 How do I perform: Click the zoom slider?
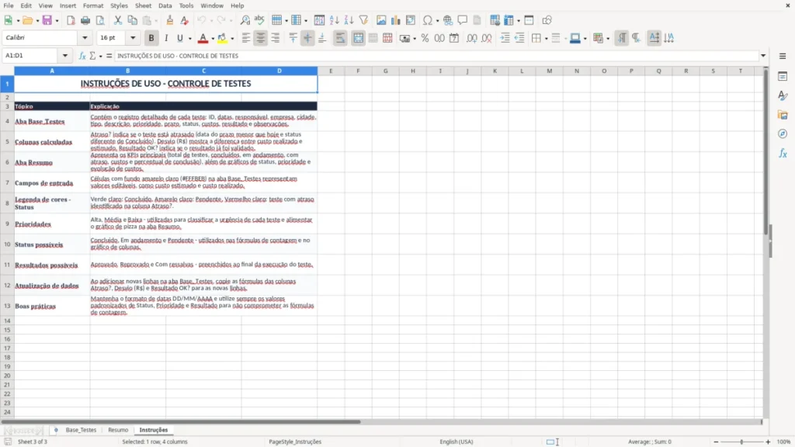(741, 442)
